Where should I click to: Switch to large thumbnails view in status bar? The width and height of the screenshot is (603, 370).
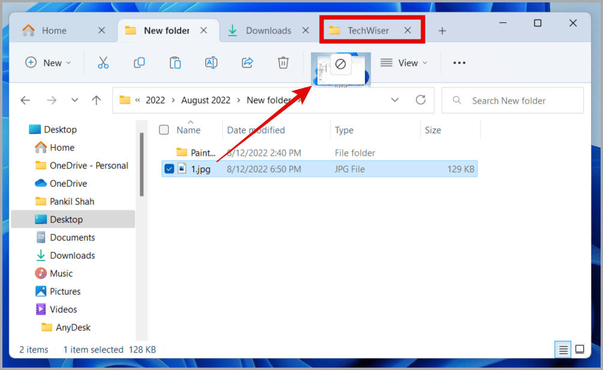[x=580, y=349]
